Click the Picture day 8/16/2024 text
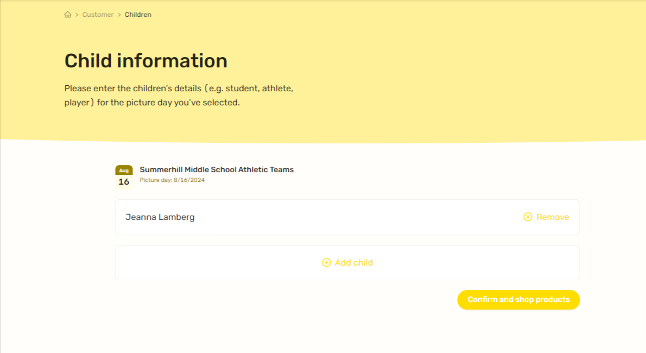Image resolution: width=646 pixels, height=353 pixels. [x=172, y=180]
